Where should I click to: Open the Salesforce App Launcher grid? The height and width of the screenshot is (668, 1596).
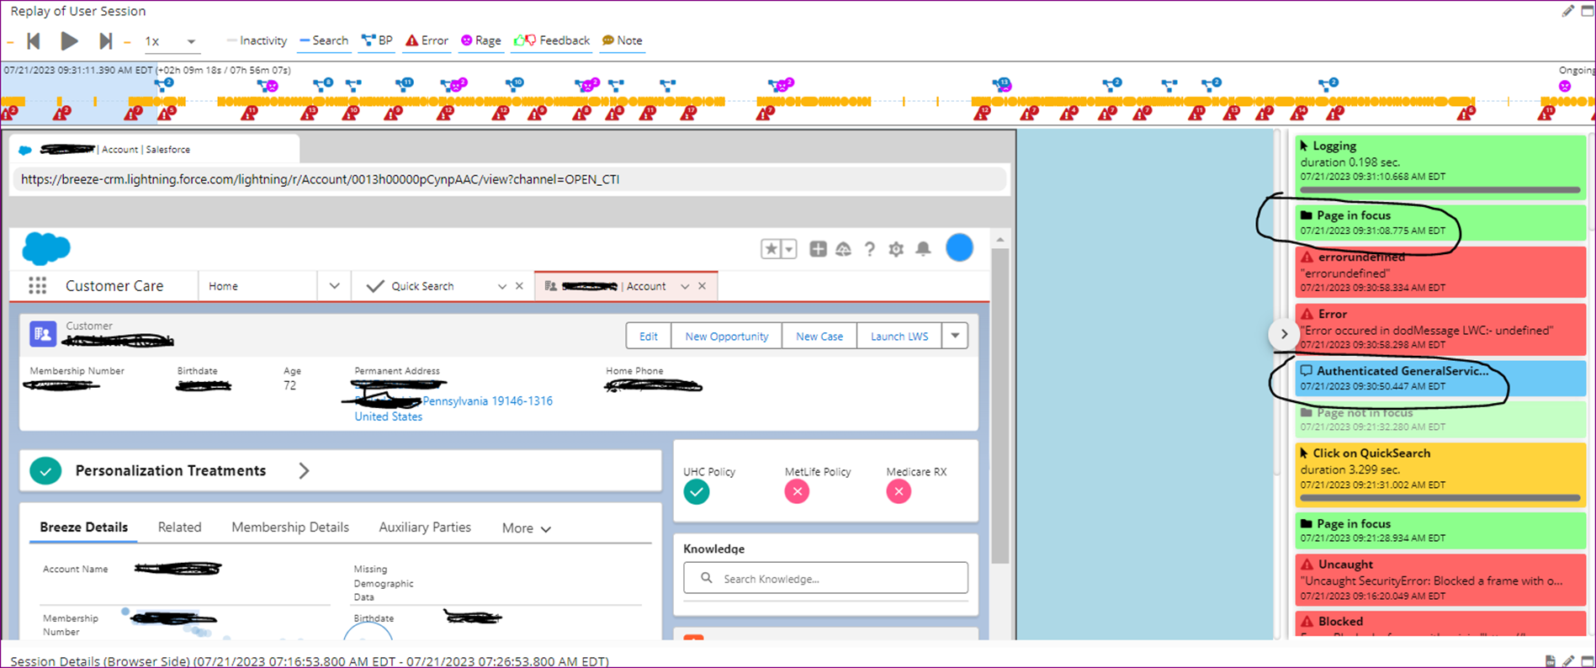(x=37, y=286)
